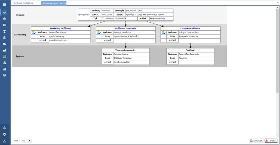Open the bar chart reports sidebar icon
Screen dimensions: 280x145
(x=4, y=69)
